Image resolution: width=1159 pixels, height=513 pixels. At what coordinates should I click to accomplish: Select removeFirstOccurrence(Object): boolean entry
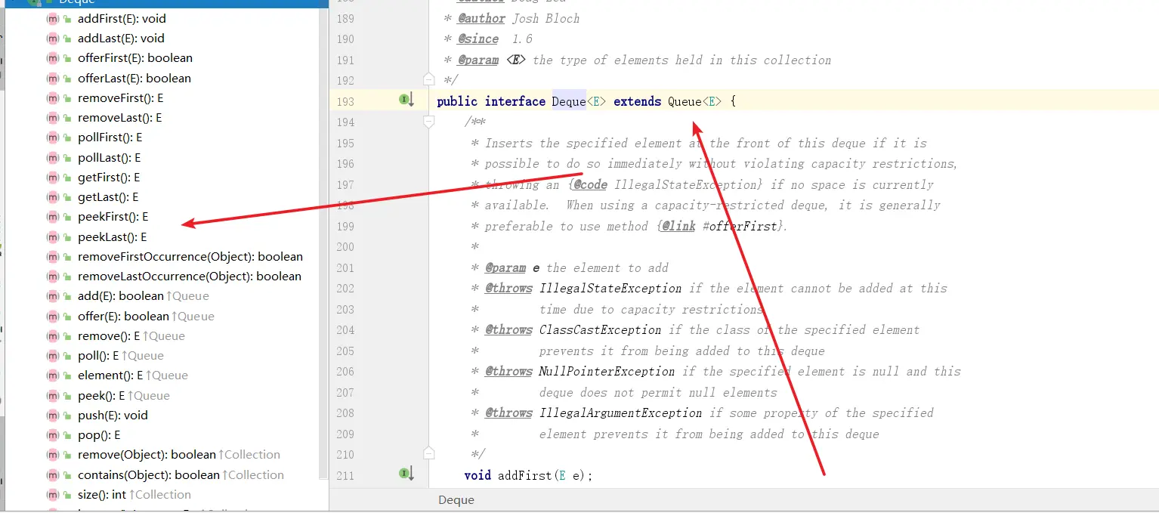tap(190, 256)
